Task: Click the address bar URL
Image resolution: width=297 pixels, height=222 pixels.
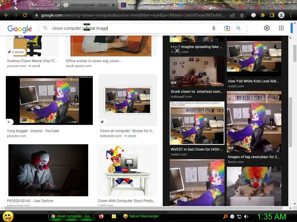Action: pos(133,15)
